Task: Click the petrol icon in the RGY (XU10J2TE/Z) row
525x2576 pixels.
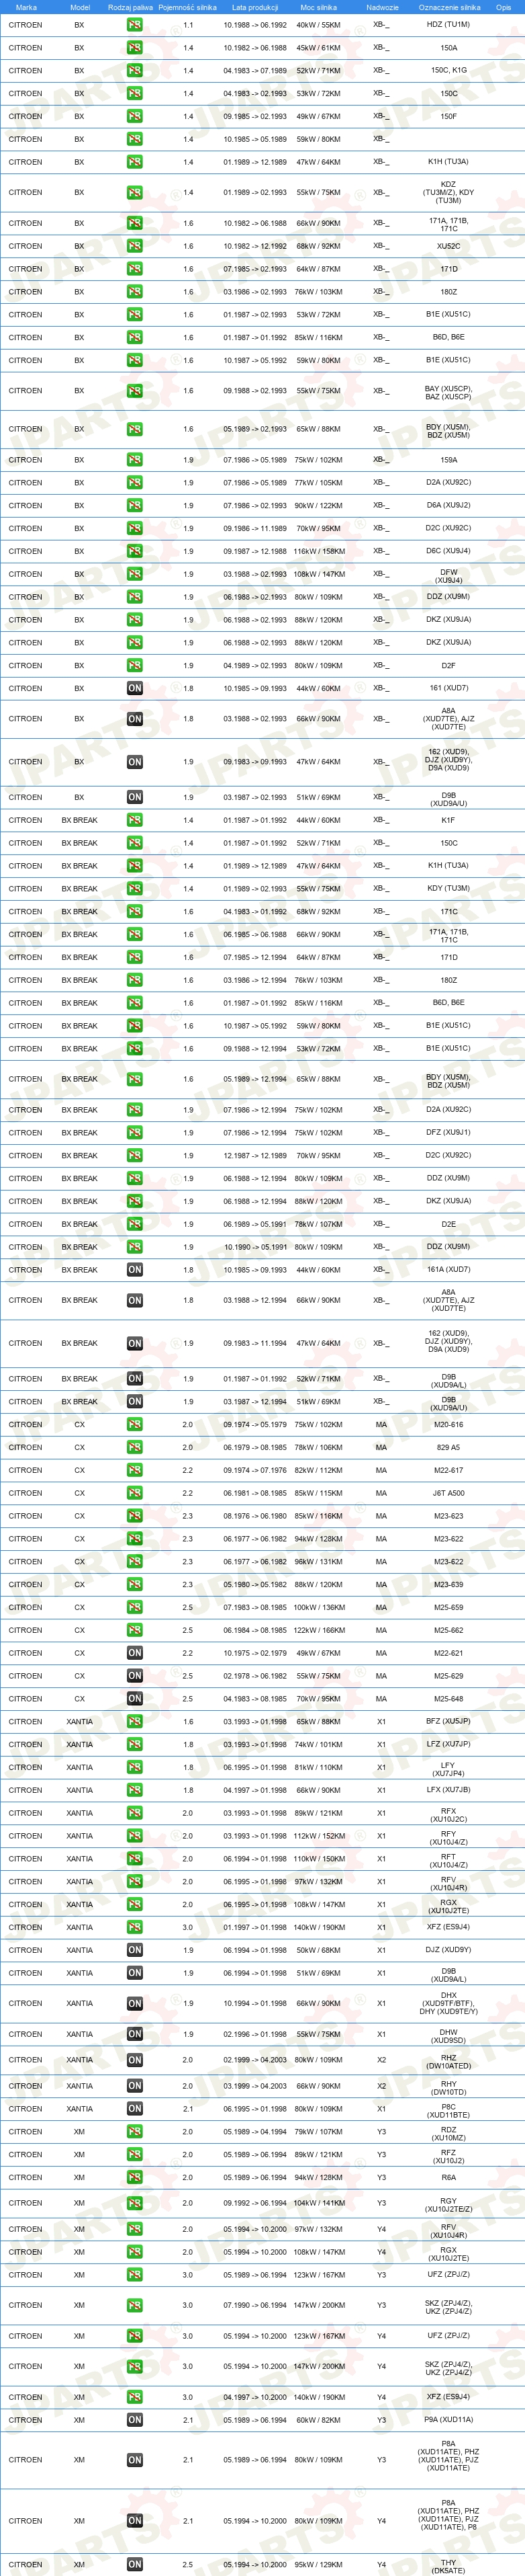Action: (x=135, y=2203)
